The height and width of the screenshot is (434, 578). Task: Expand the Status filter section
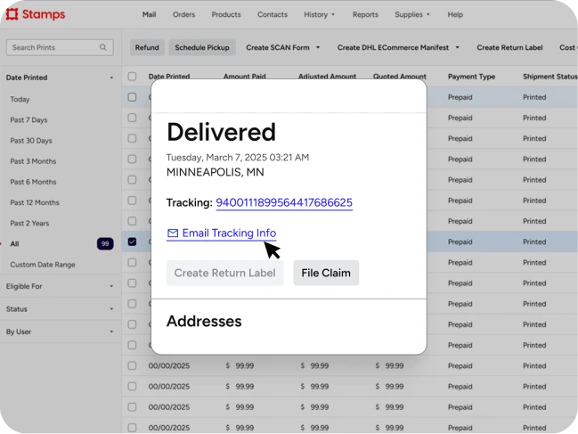(111, 309)
